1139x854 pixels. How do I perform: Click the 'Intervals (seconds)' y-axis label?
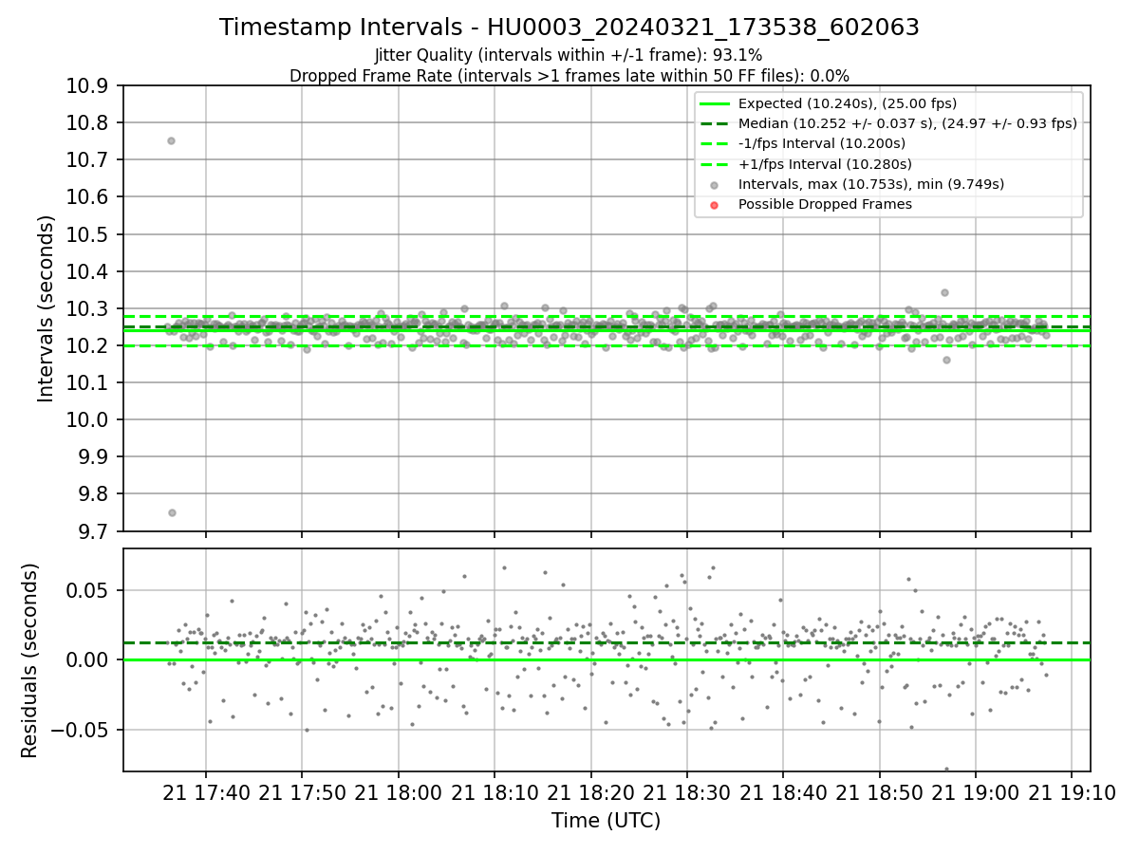pyautogui.click(x=47, y=308)
